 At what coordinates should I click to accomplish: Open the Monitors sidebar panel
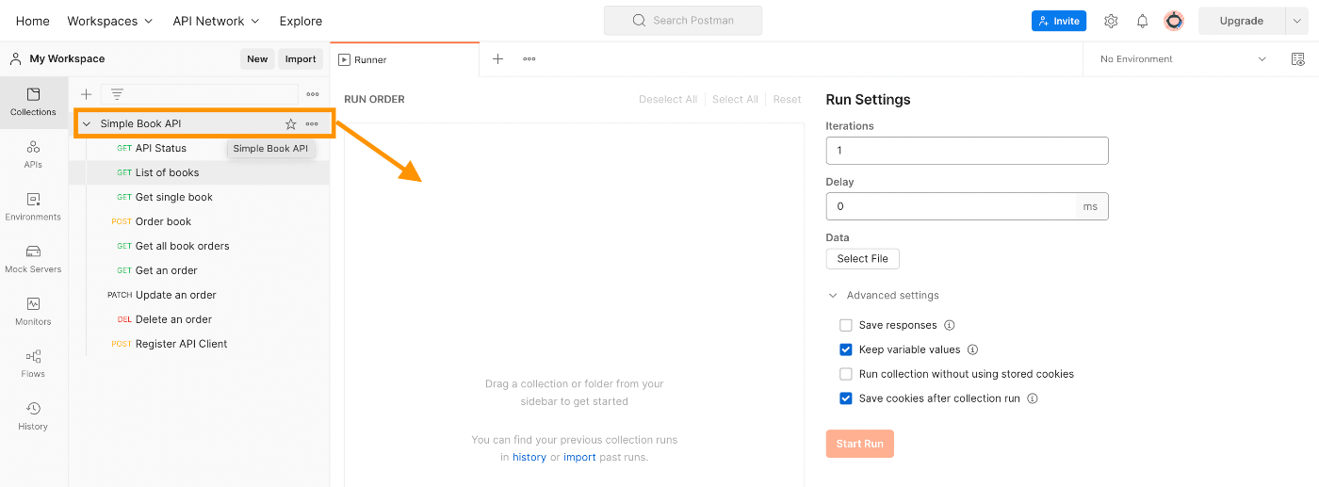pos(33,312)
